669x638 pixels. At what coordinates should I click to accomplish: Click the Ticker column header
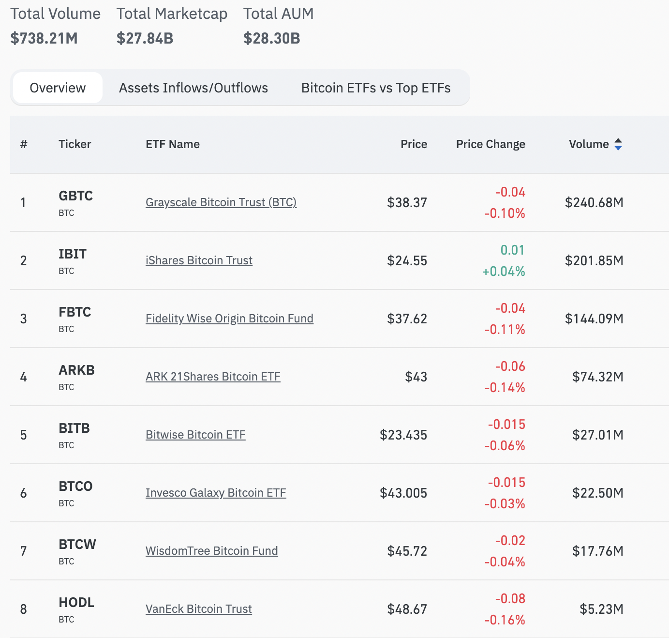tap(75, 144)
